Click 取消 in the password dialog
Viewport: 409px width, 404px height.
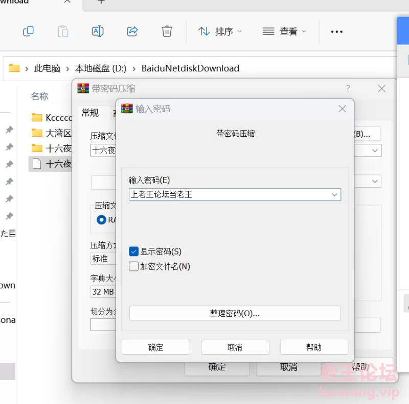point(235,347)
